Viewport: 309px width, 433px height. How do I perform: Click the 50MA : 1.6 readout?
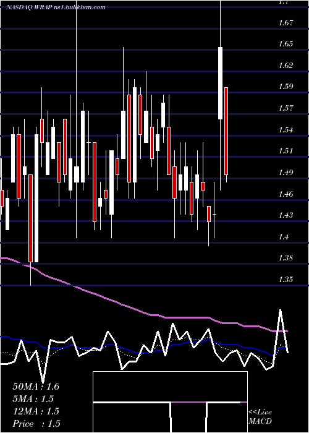pyautogui.click(x=36, y=387)
